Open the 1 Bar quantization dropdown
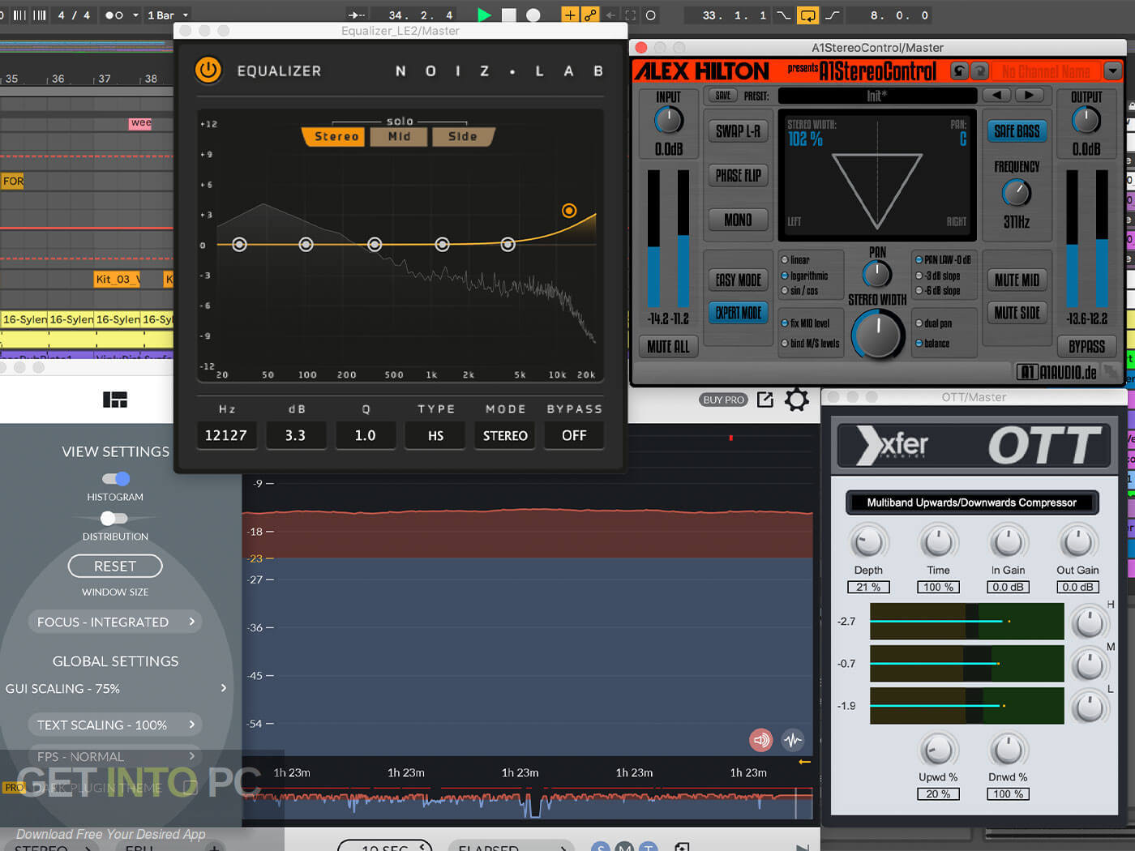Screen dimensions: 1135x851 coord(168,15)
